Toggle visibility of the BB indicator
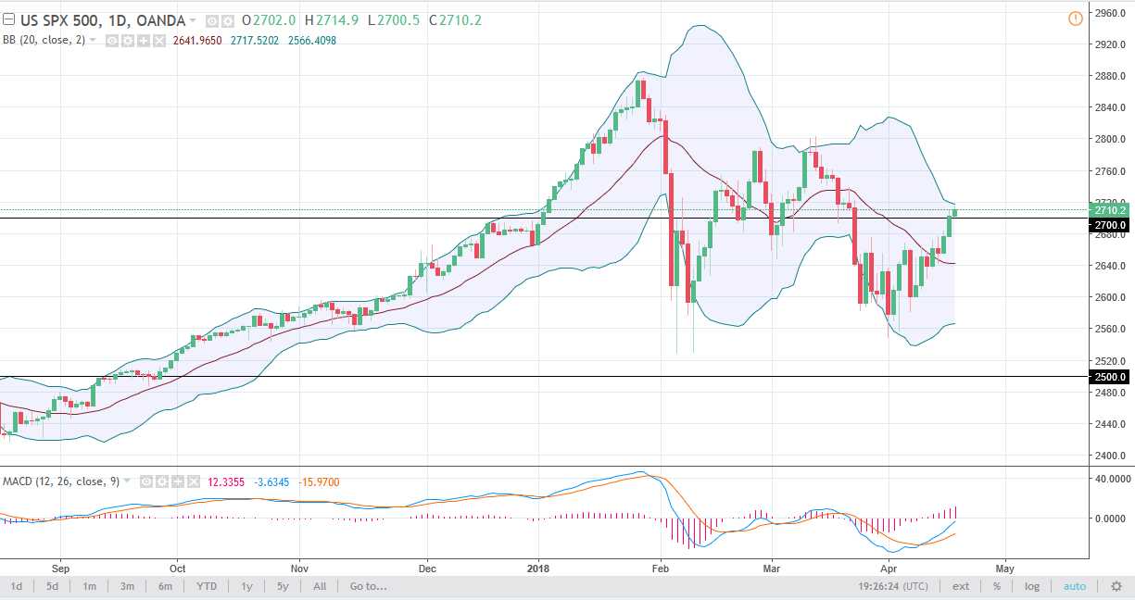Viewport: 1135px width, 600px height. 112,41
